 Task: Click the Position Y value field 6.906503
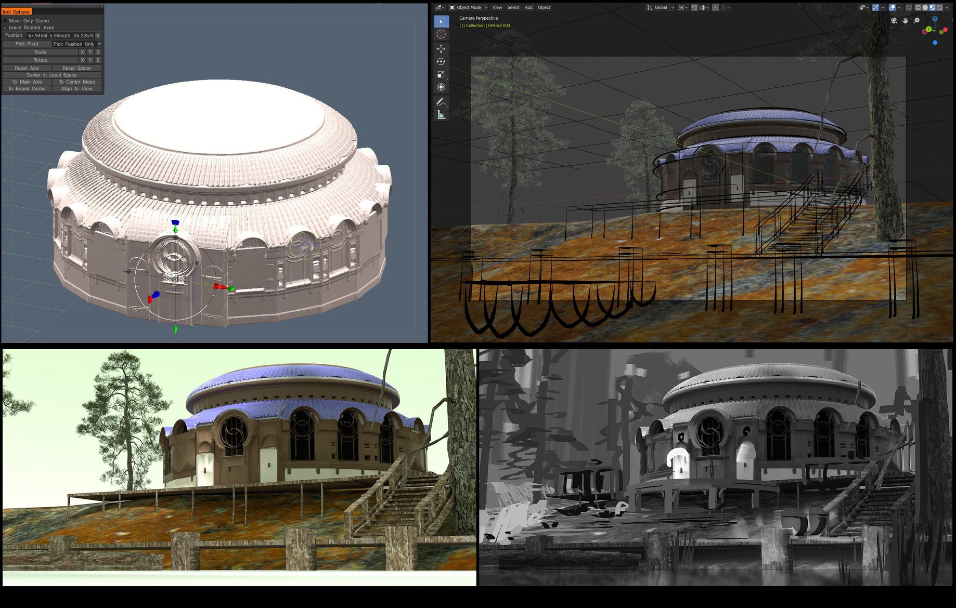click(60, 36)
